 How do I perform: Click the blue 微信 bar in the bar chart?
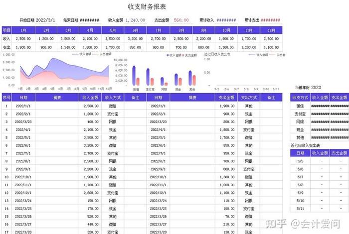[x=134, y=76]
